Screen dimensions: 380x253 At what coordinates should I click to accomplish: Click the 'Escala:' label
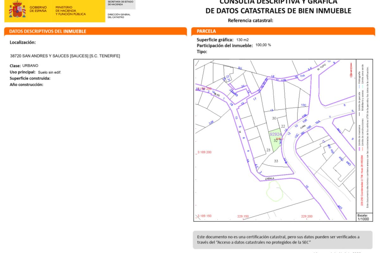(x=363, y=215)
